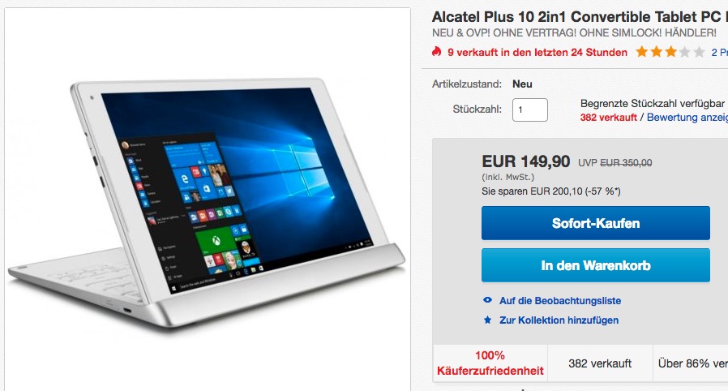728x391 pixels.
Task: Click the 382 verkauft stats cell
Action: point(600,363)
